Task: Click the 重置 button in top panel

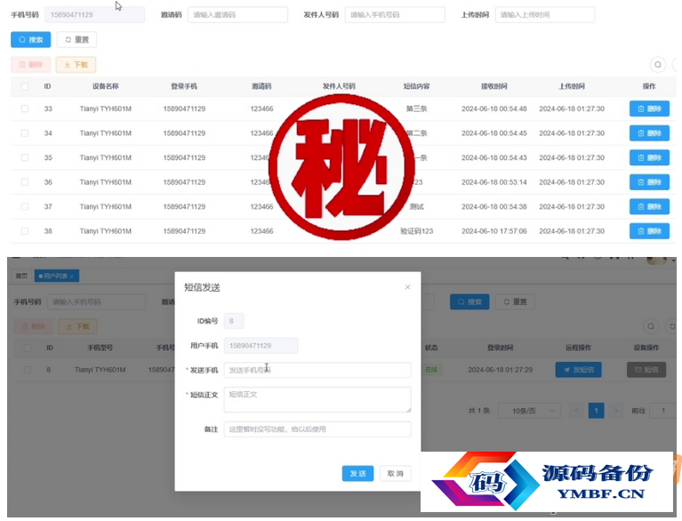Action: [76, 40]
